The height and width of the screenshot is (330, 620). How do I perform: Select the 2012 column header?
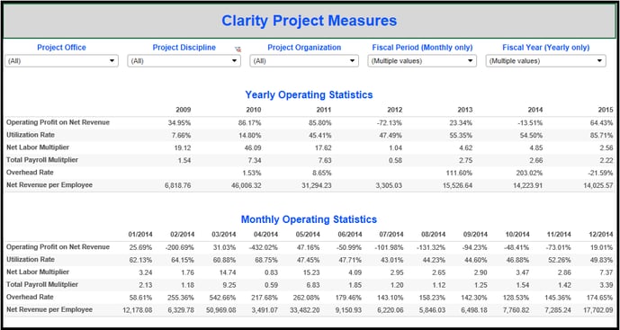(395, 110)
